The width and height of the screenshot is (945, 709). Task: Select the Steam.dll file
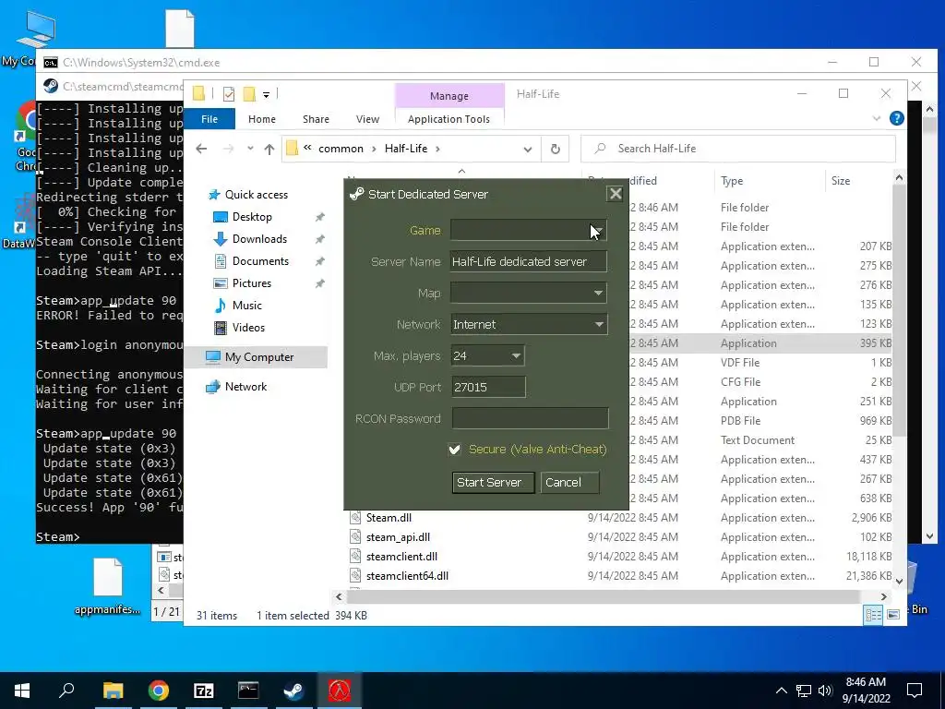389,517
